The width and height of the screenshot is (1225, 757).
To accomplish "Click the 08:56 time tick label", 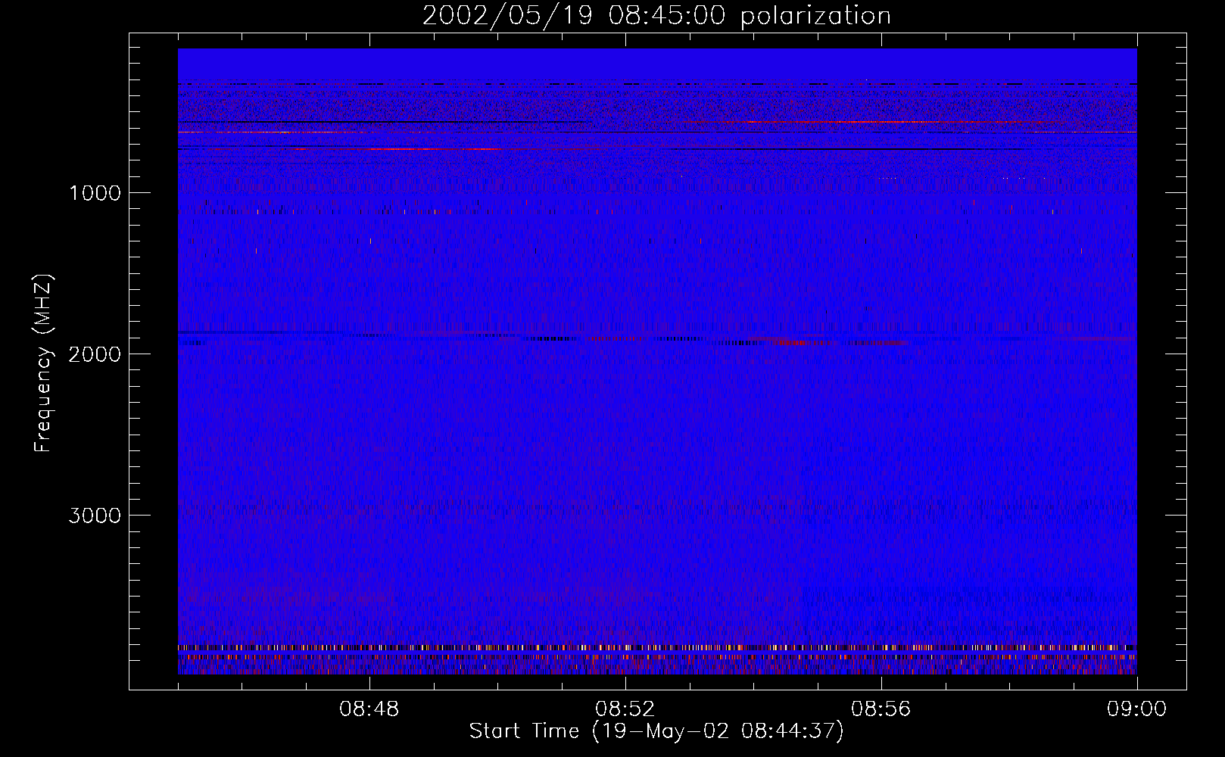I will pos(881,709).
